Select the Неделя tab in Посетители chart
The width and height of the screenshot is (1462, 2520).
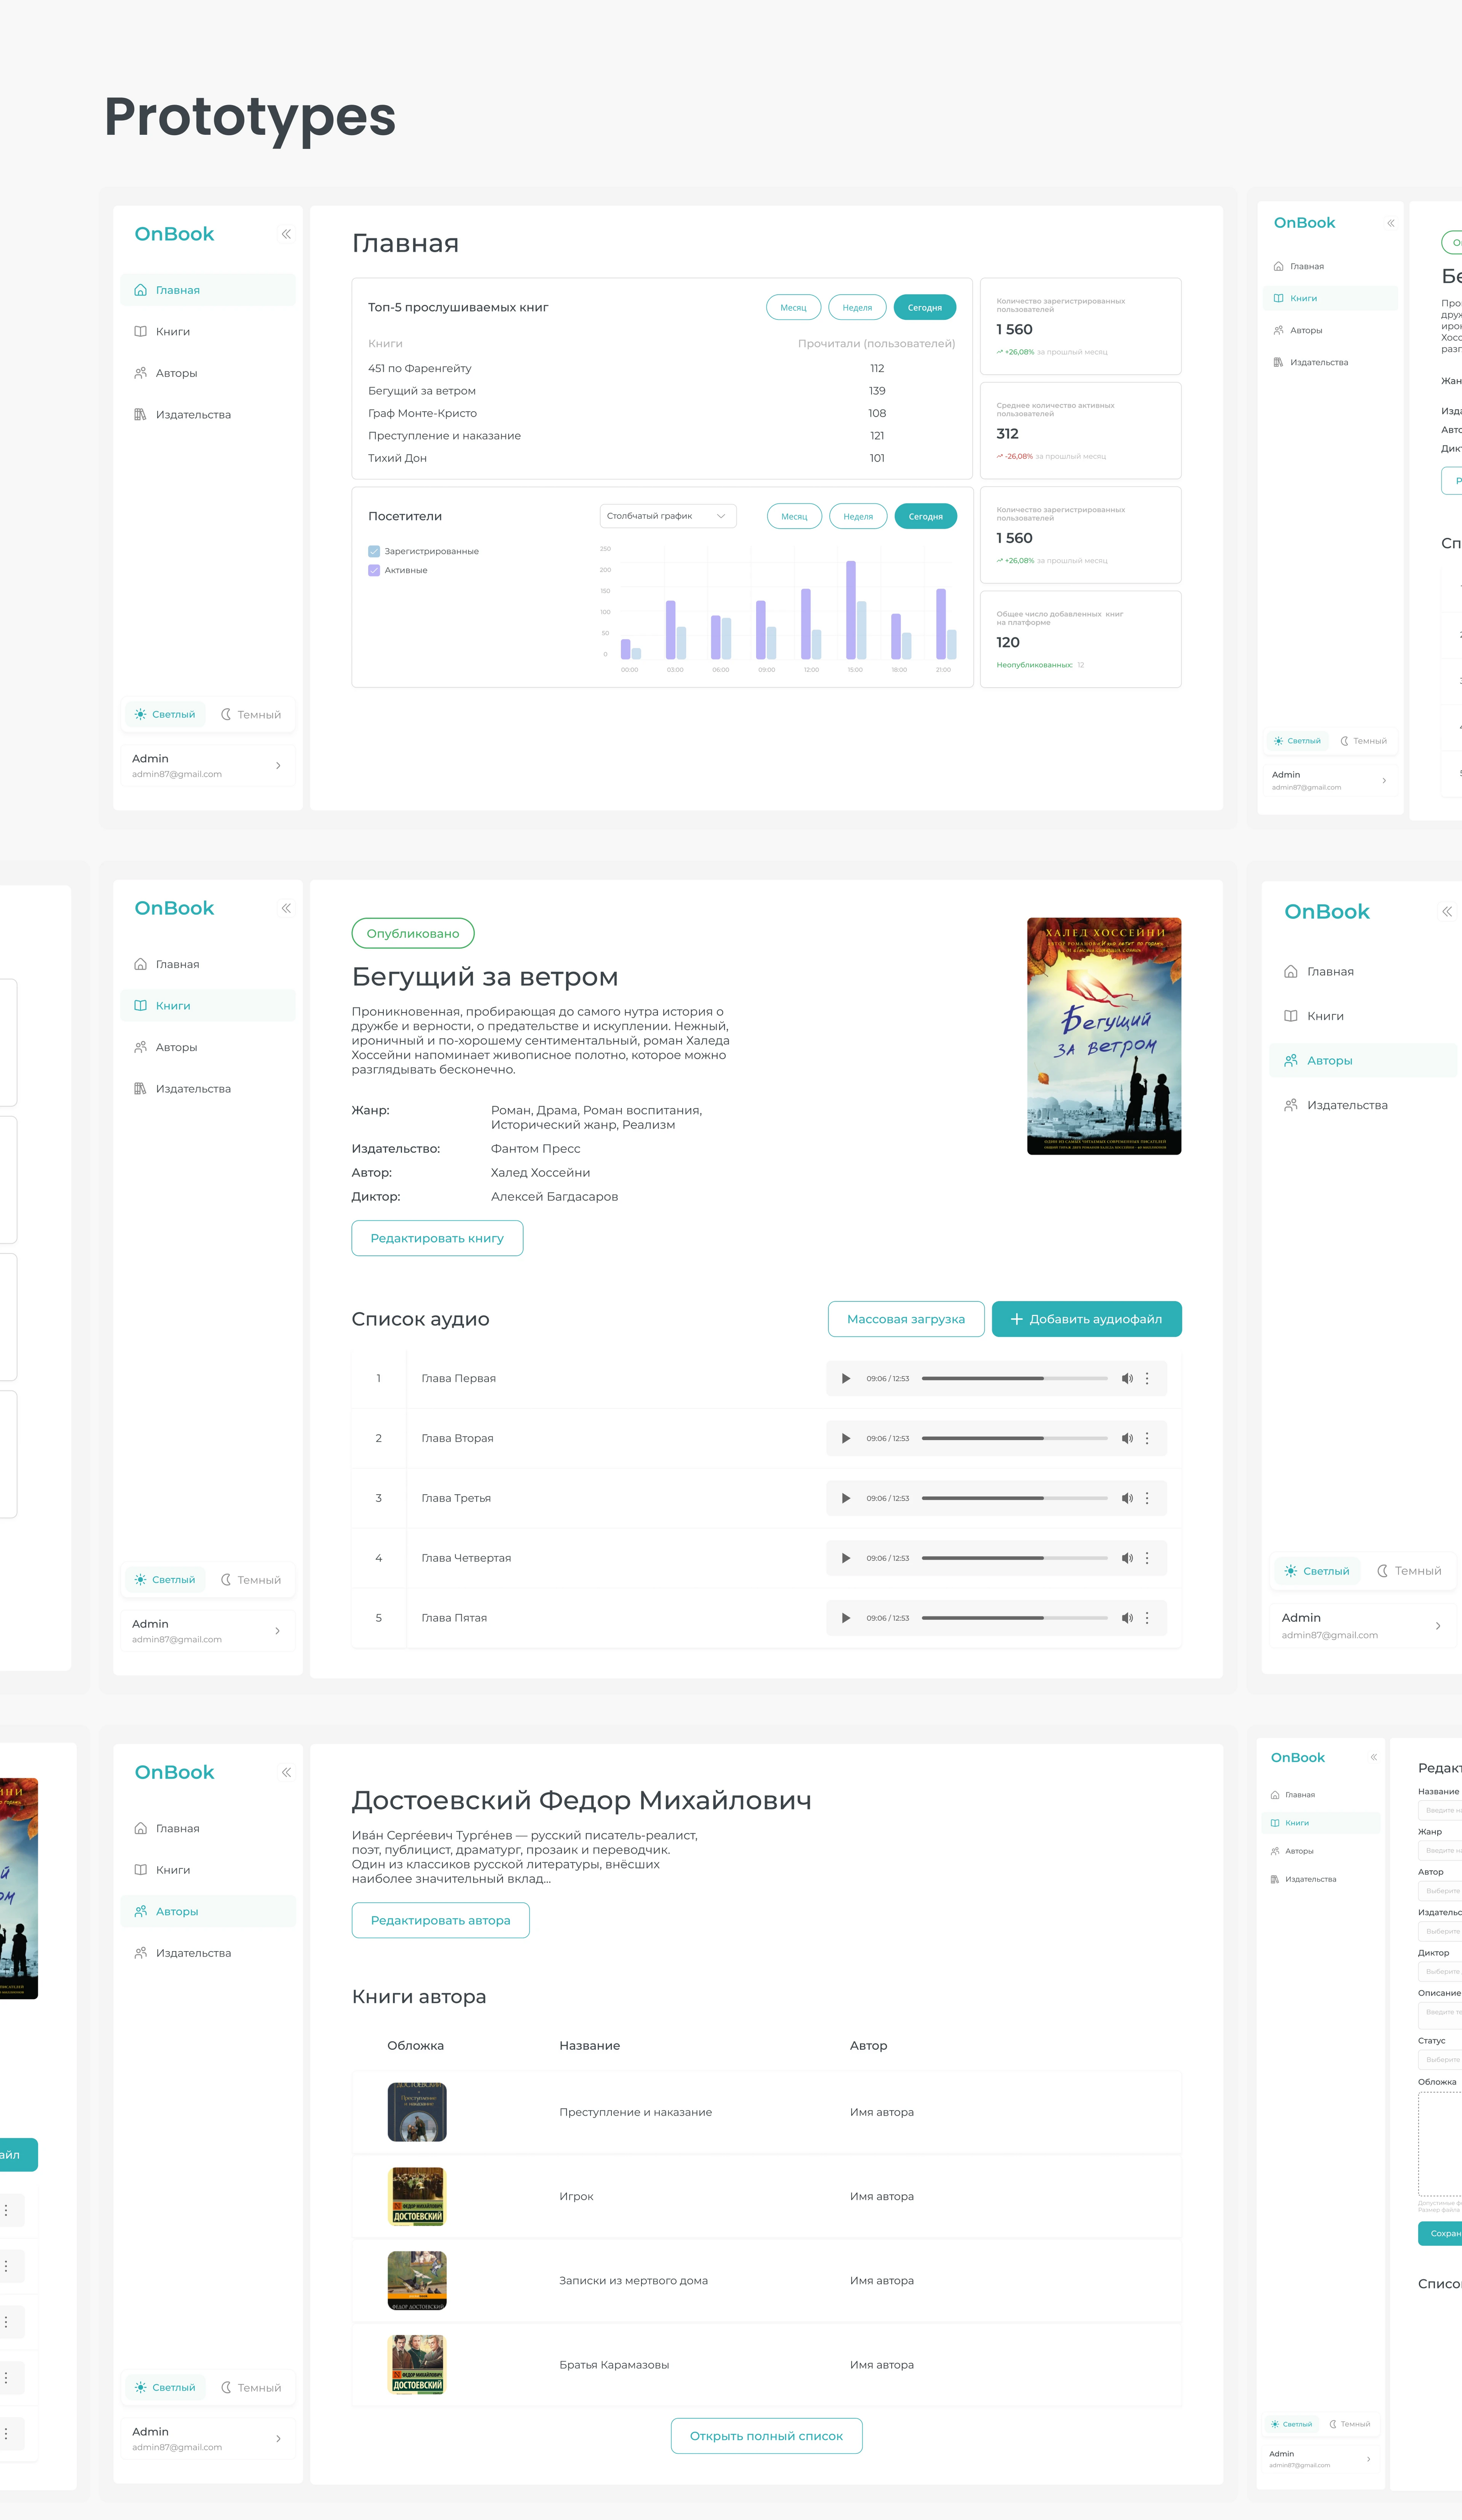pyautogui.click(x=857, y=516)
